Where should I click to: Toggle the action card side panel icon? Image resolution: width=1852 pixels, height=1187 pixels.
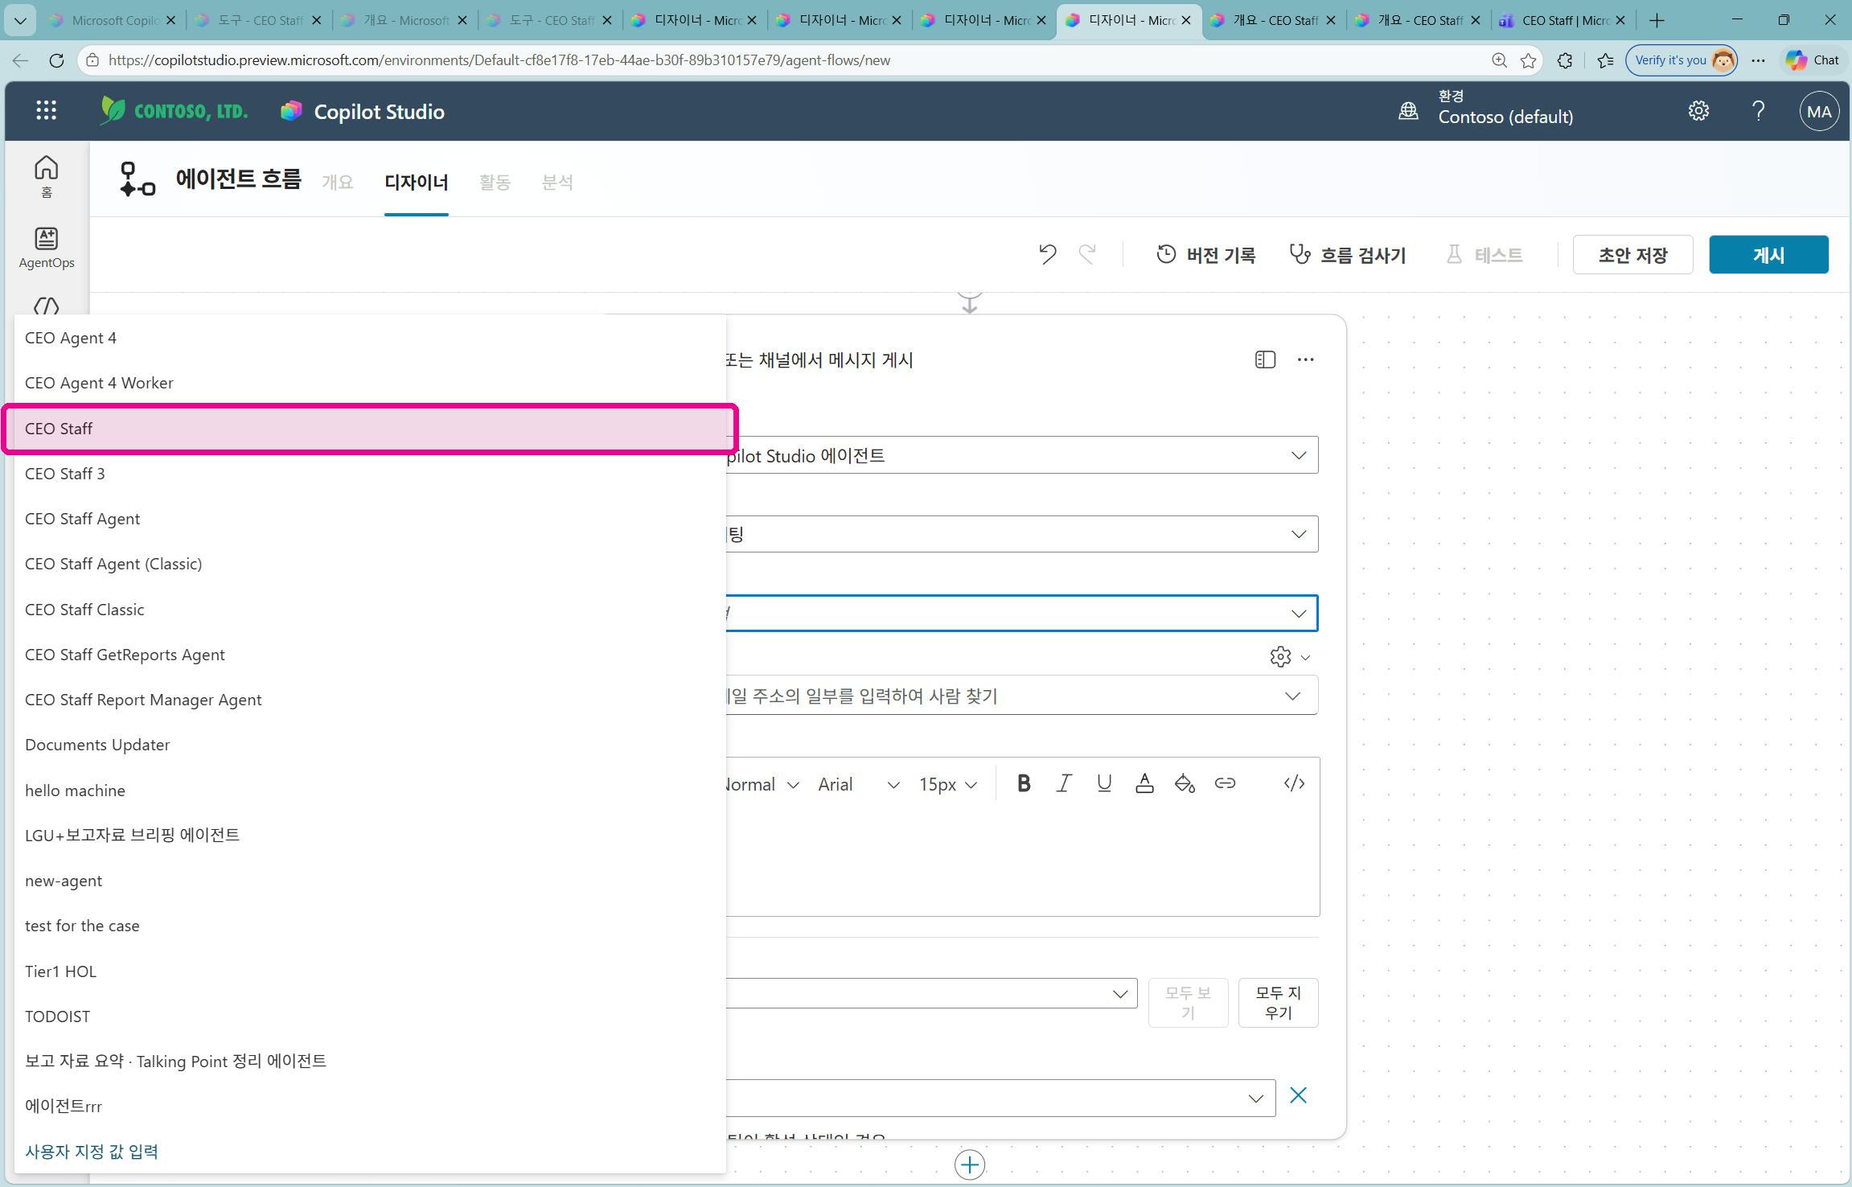point(1265,359)
